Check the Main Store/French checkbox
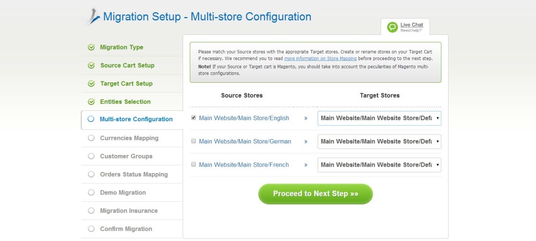The image size is (536, 241). [194, 164]
